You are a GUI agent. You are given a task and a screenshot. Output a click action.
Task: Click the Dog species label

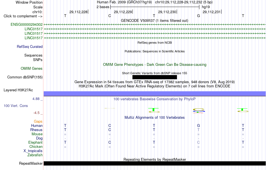[39, 138]
